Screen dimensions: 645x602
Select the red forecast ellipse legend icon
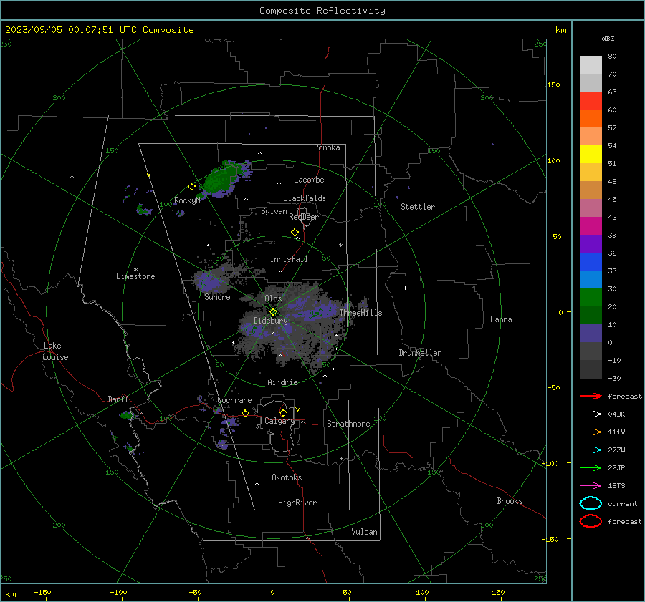tap(591, 521)
